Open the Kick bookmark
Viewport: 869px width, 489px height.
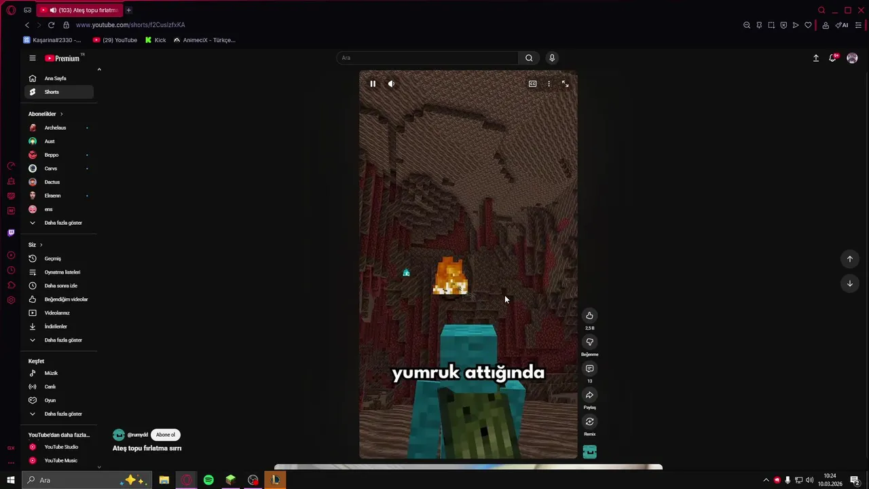click(x=155, y=40)
